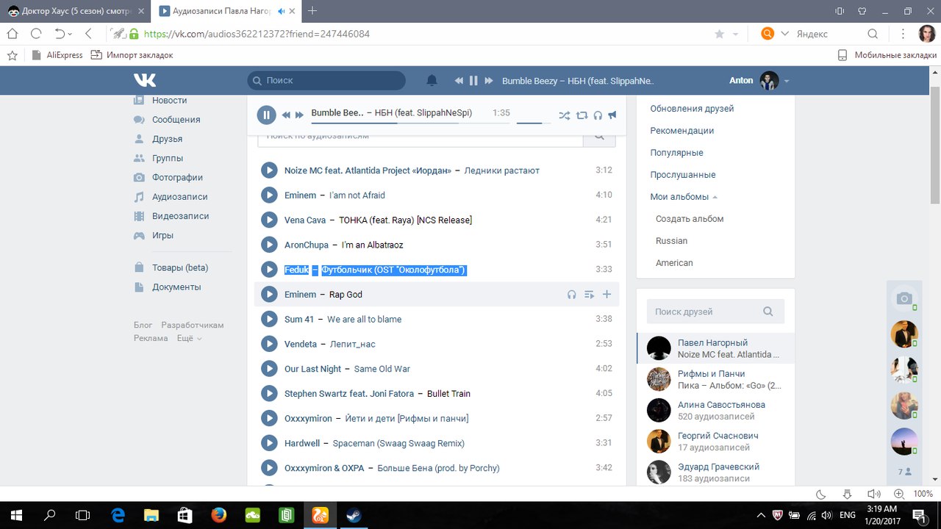
Task: Click the headphones icon in the player
Action: click(598, 115)
